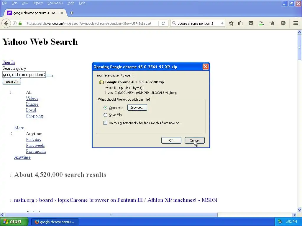Screen dimensions: 302x226
Task: Click the page Search button
Action: tap(12, 81)
